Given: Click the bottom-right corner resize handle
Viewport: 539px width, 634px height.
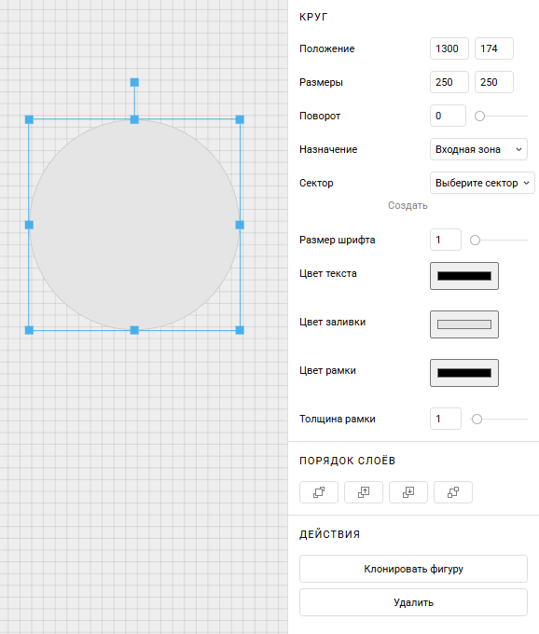Looking at the screenshot, I should coord(240,330).
